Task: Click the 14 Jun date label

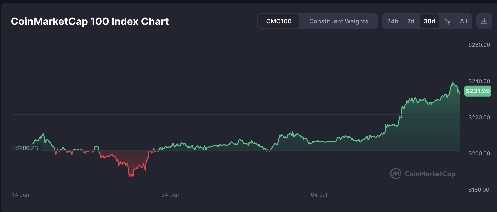Action: click(x=21, y=195)
